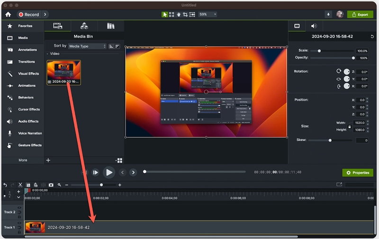Click the Gesture Effects hand icon

pyautogui.click(x=9, y=145)
